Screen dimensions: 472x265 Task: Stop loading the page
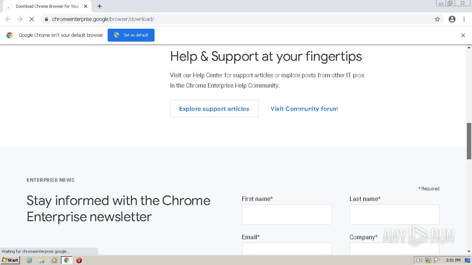32,19
